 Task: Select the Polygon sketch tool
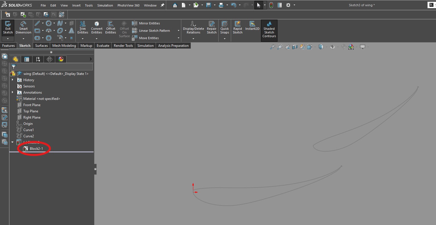[49, 38]
